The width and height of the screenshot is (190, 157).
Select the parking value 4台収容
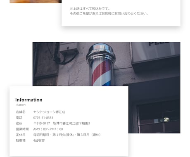click(x=39, y=140)
